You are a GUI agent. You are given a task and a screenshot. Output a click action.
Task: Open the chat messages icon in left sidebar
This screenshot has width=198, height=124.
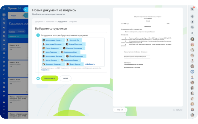[x=4, y=28]
